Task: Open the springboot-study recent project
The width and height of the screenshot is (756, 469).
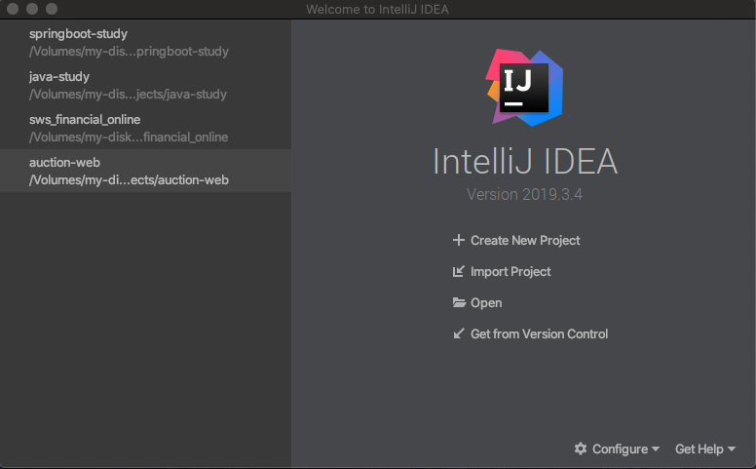Action: tap(129, 43)
